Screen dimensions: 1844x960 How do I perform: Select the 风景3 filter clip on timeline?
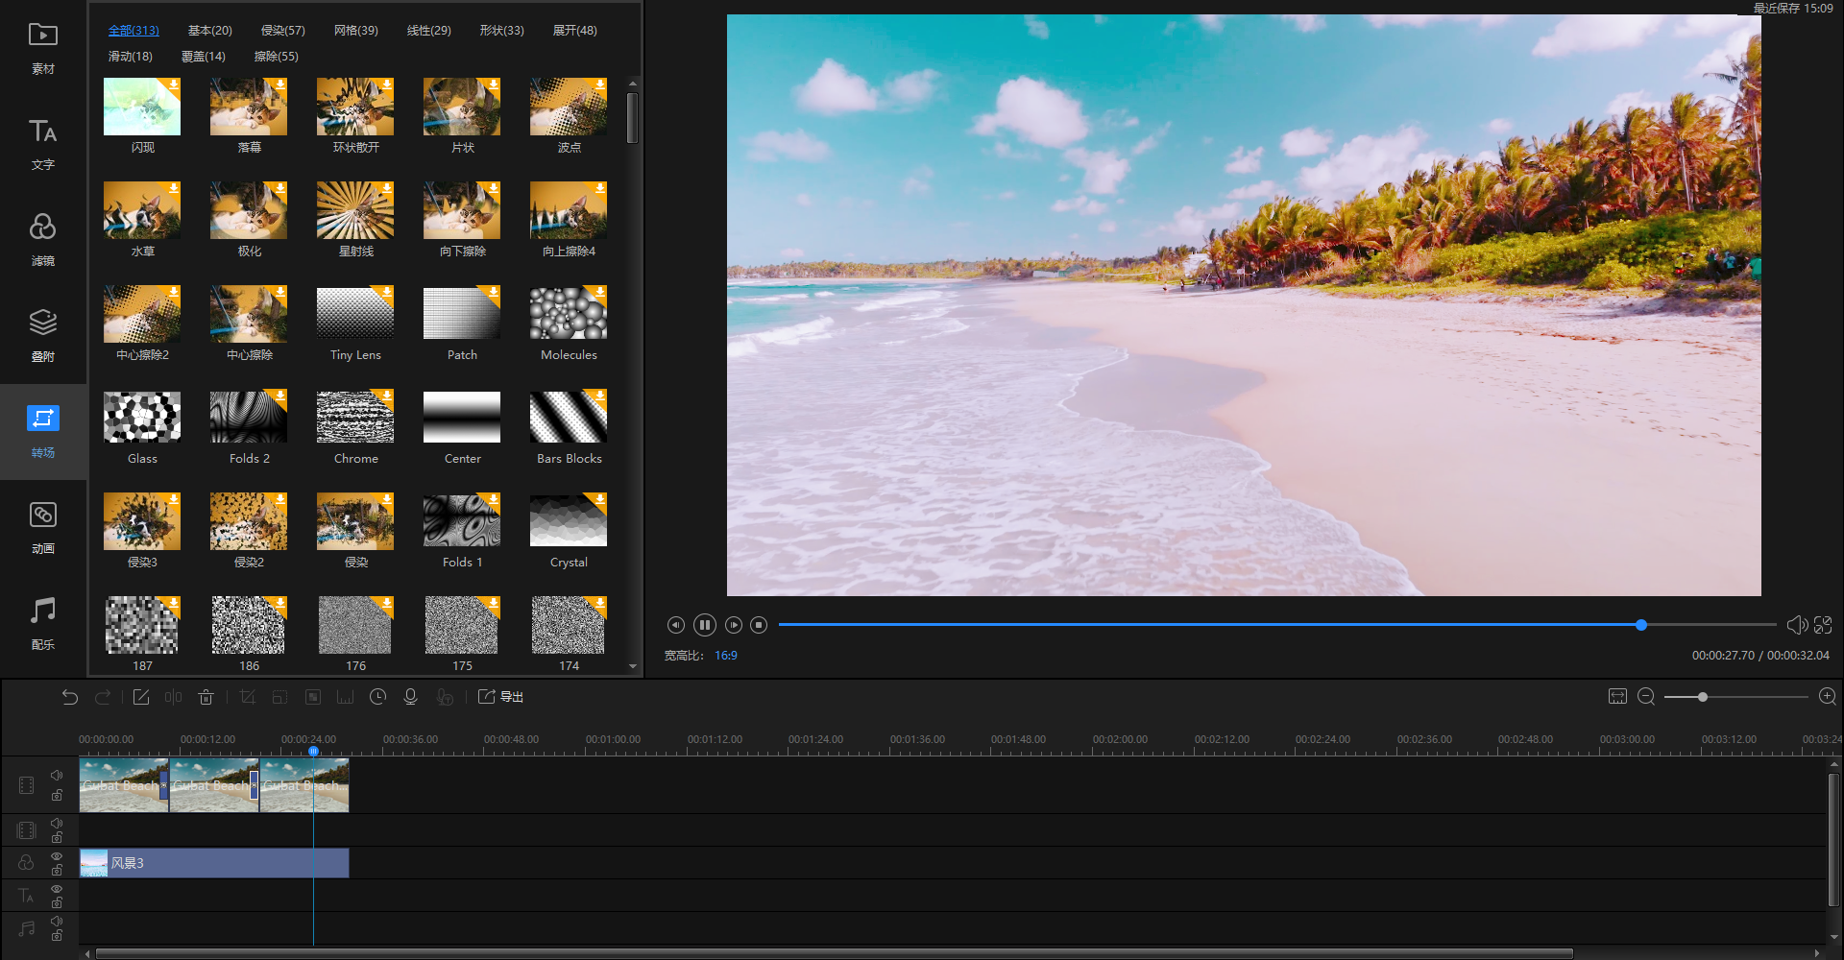pos(214,863)
